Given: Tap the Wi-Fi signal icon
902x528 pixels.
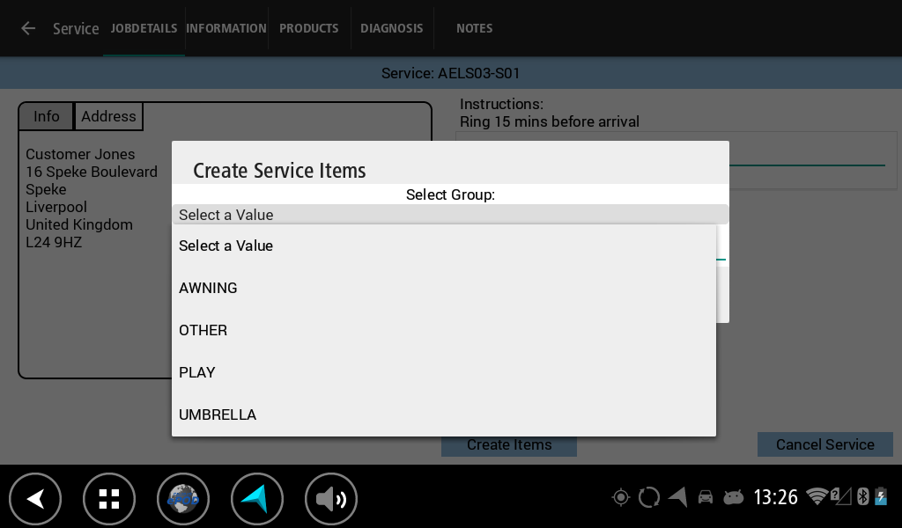Looking at the screenshot, I should tap(817, 496).
